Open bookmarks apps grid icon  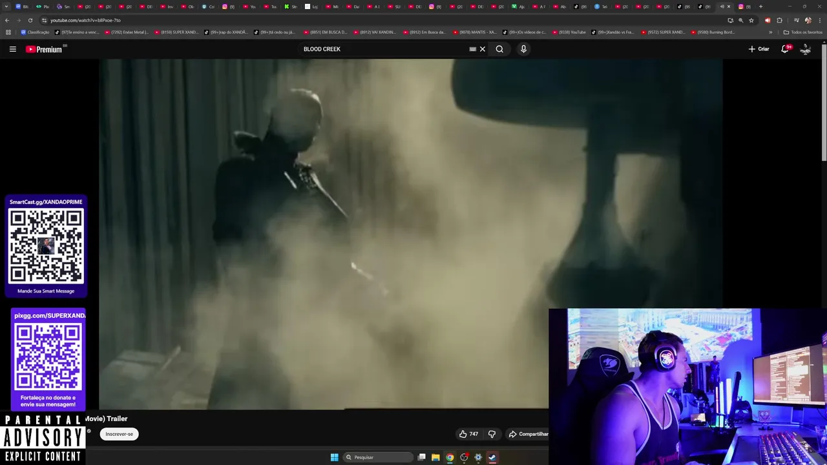[8, 32]
